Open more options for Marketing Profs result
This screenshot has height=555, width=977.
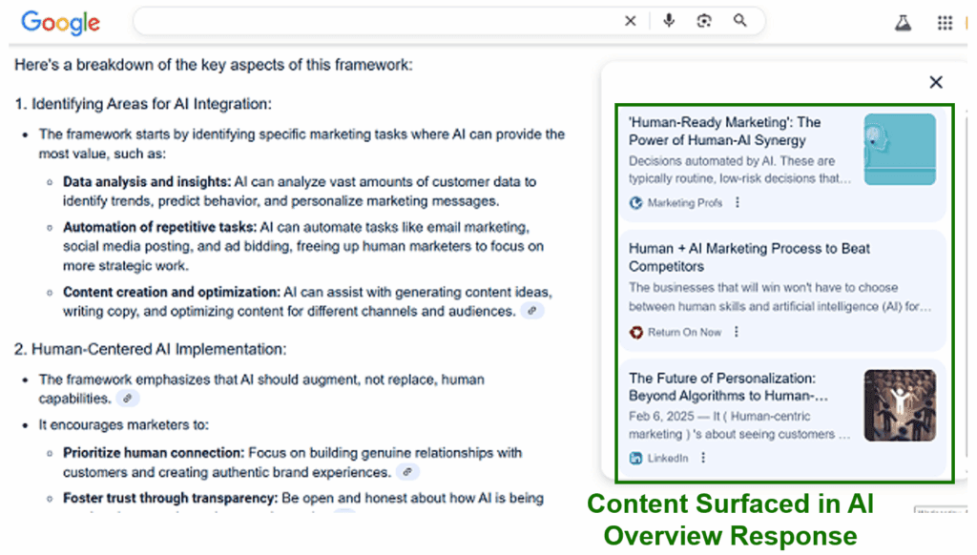tap(738, 202)
